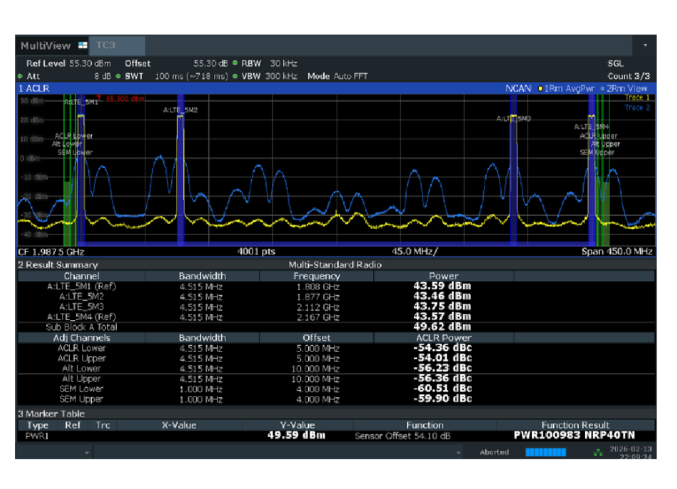Toggle the green indicator next to RBW

tap(235, 63)
